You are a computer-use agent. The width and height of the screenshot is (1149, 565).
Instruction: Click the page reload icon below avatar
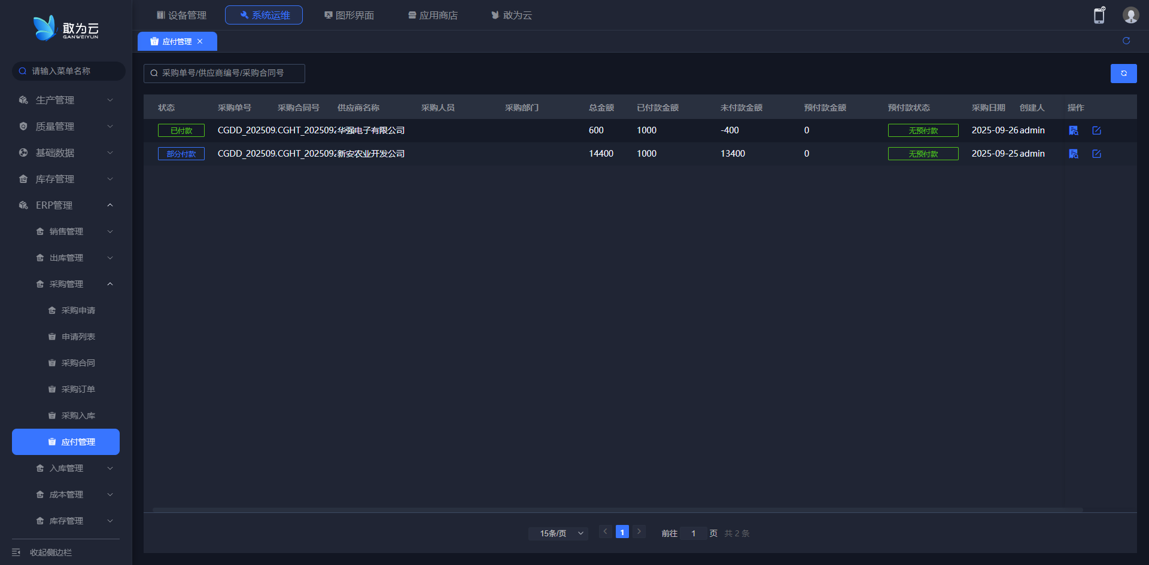(1126, 41)
